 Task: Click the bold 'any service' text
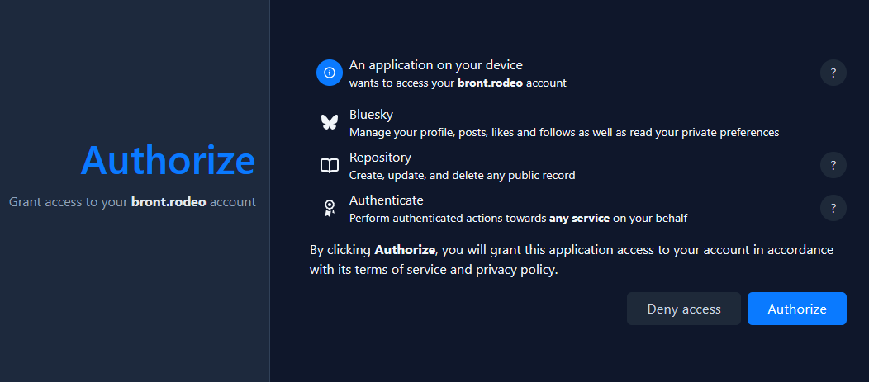pyautogui.click(x=579, y=219)
